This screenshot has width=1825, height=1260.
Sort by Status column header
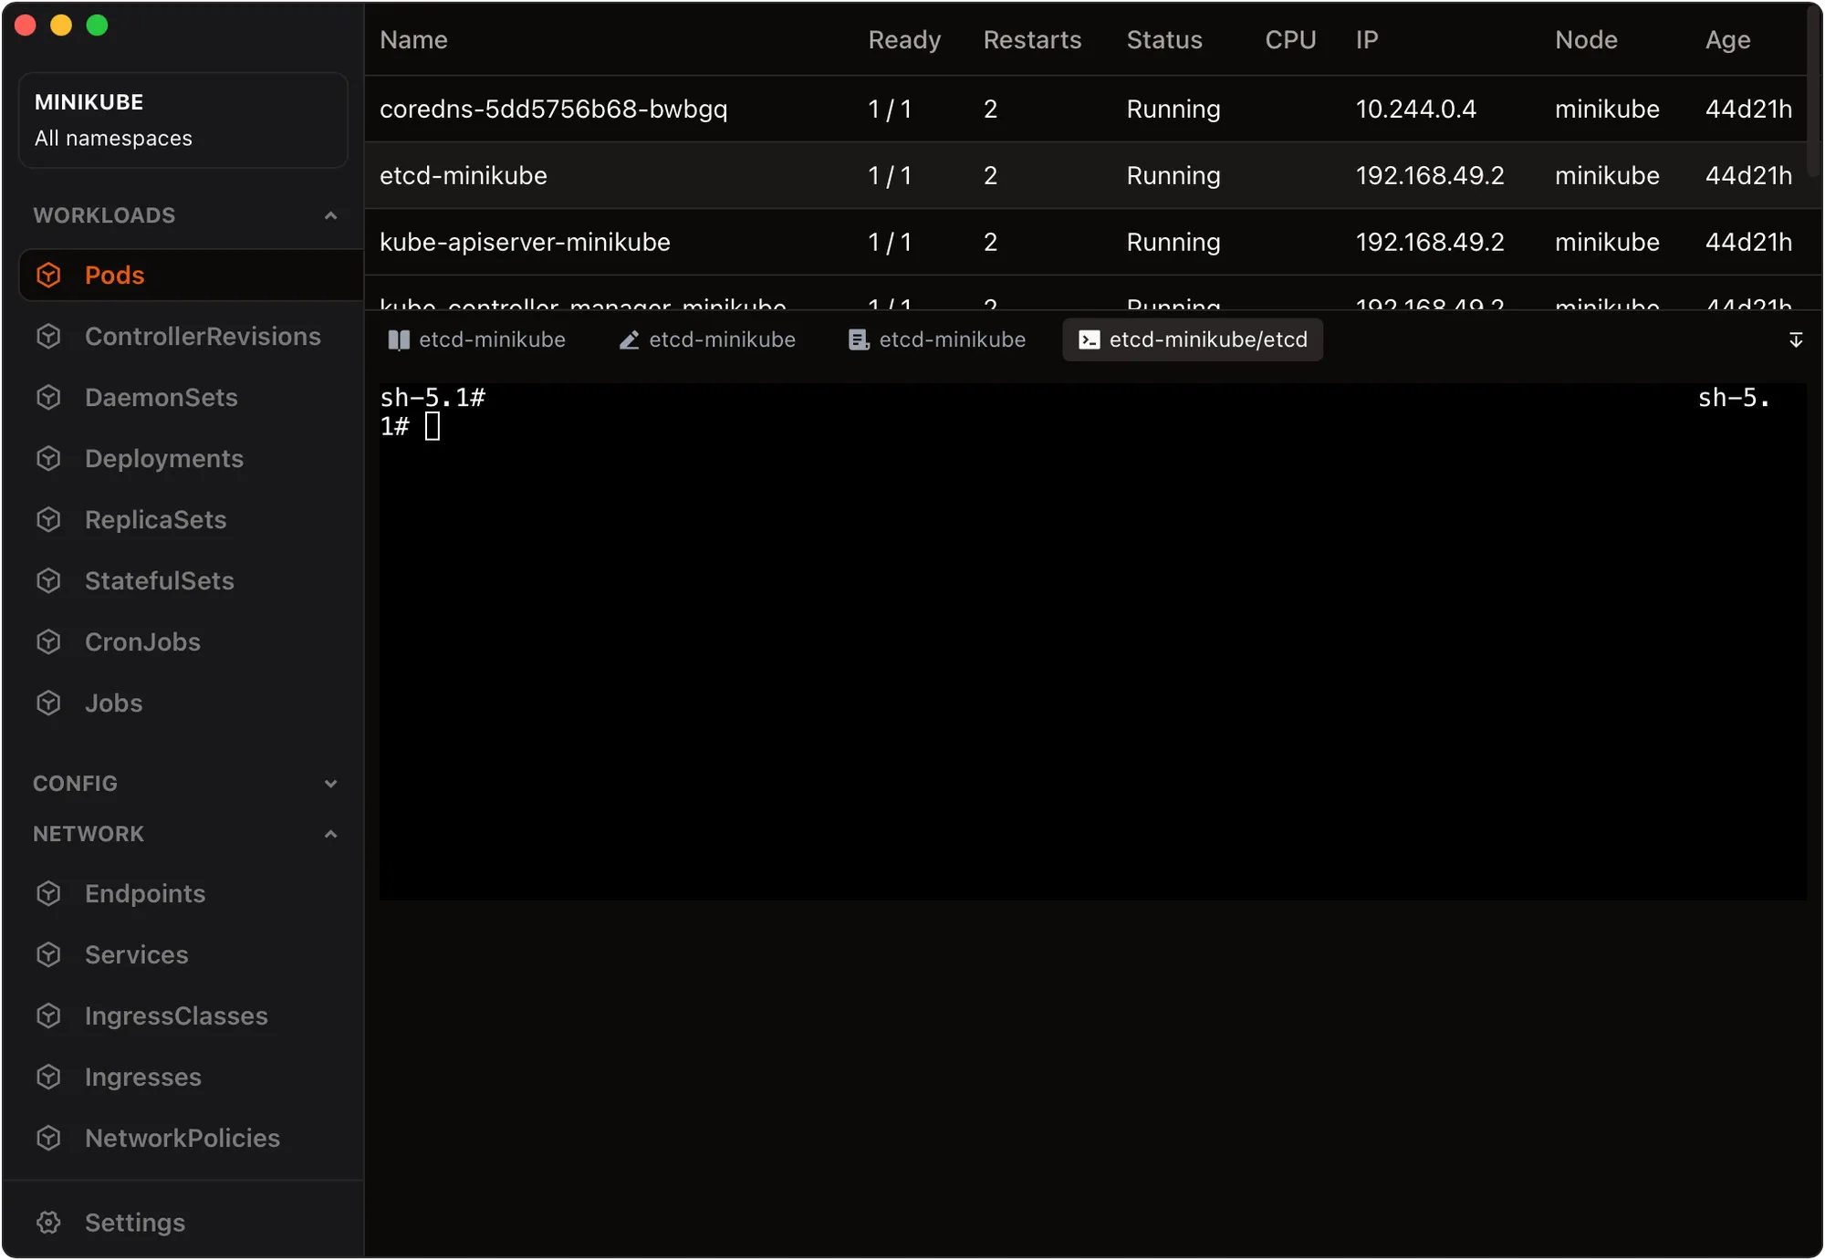pos(1164,39)
